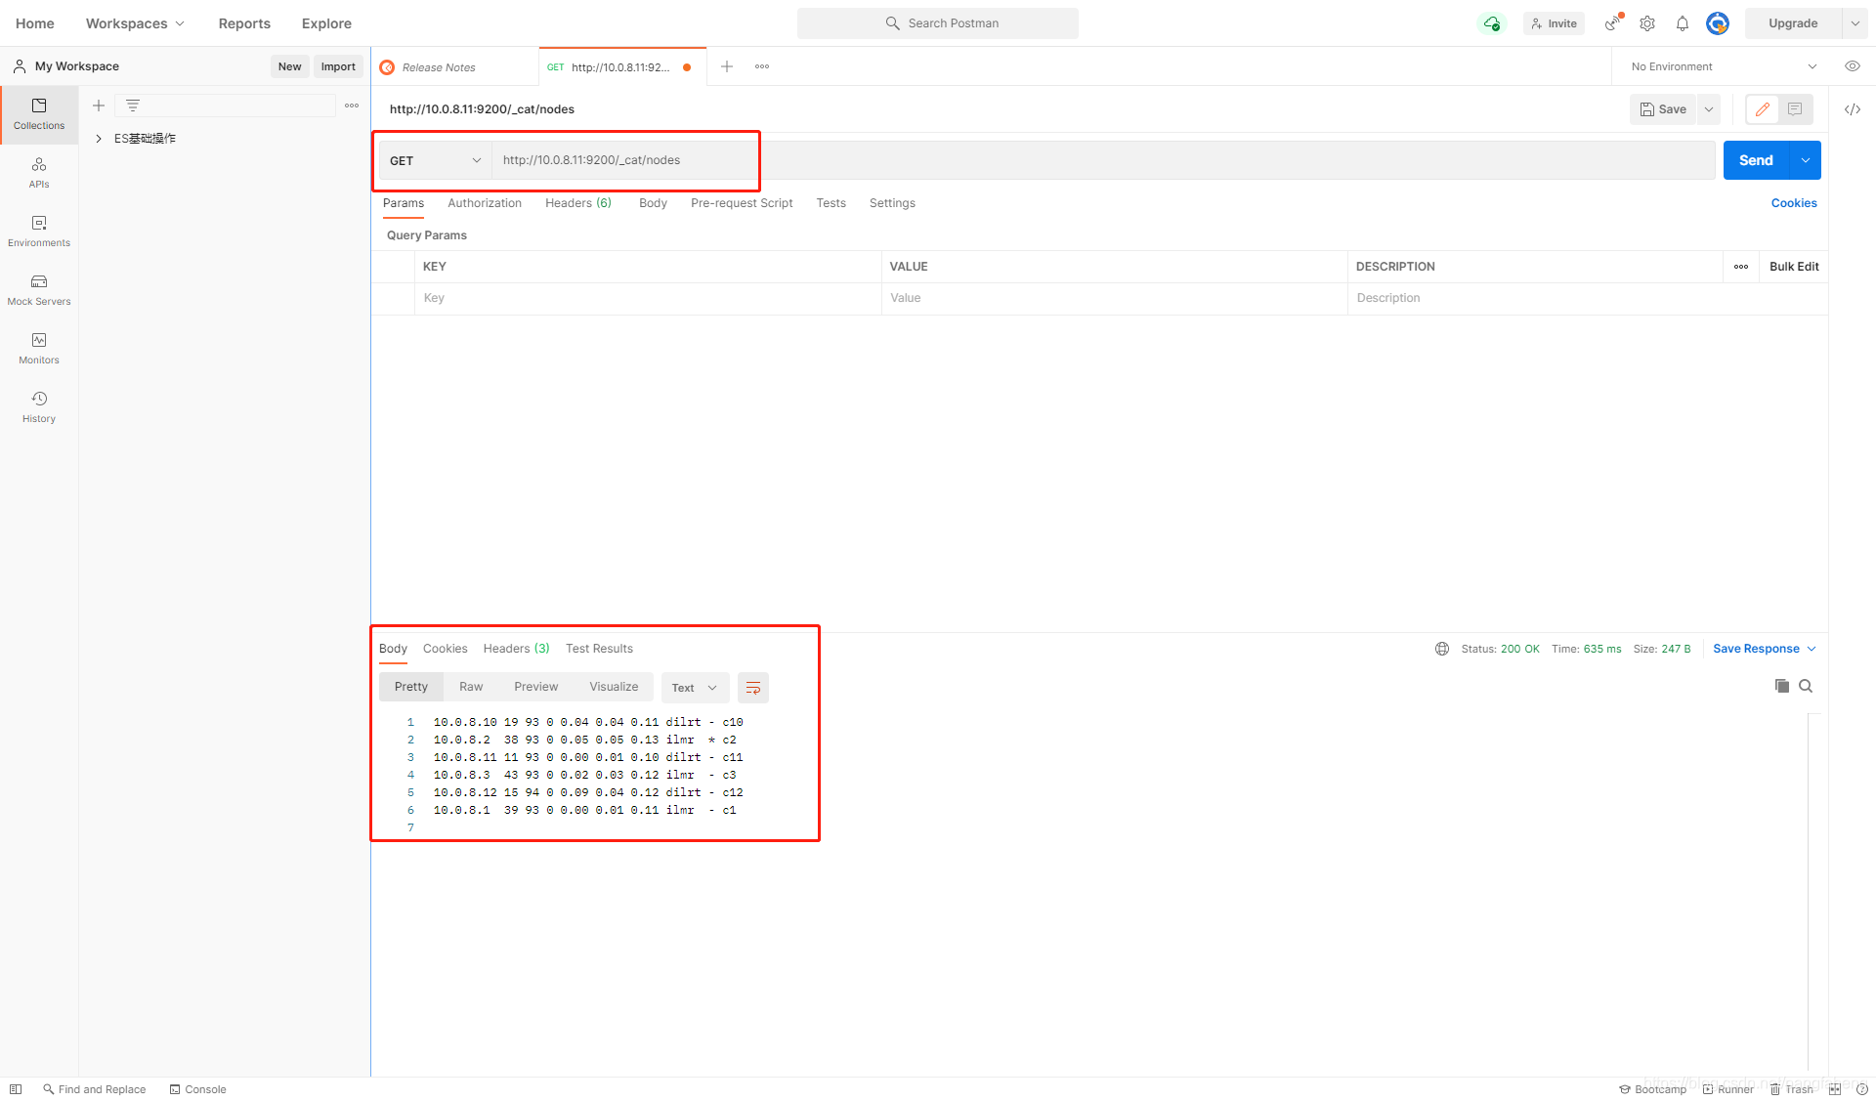Click the New button in workspace
The image size is (1876, 1101).
tap(289, 66)
